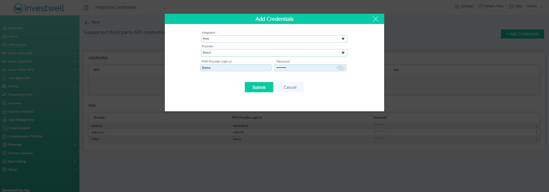Open Business Analytics menu item

[x=21, y=111]
